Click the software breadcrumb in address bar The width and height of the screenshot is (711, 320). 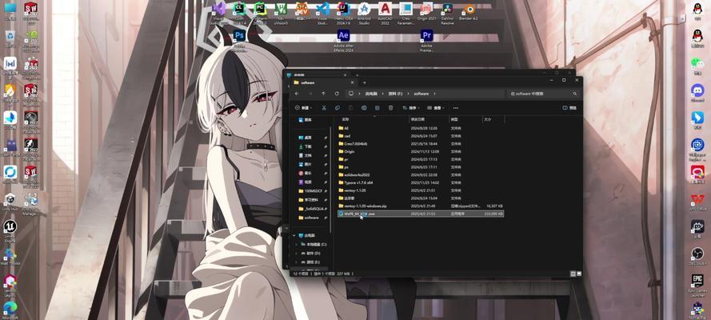point(421,94)
